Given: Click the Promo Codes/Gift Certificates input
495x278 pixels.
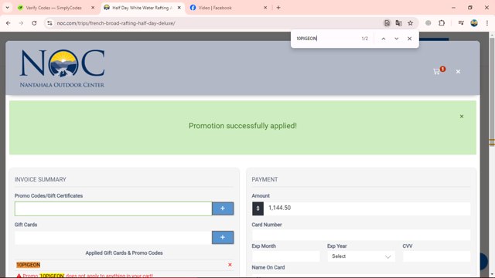Looking at the screenshot, I should point(113,208).
